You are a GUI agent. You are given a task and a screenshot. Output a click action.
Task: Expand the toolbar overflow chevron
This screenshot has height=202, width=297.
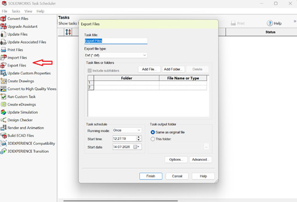click(295, 21)
